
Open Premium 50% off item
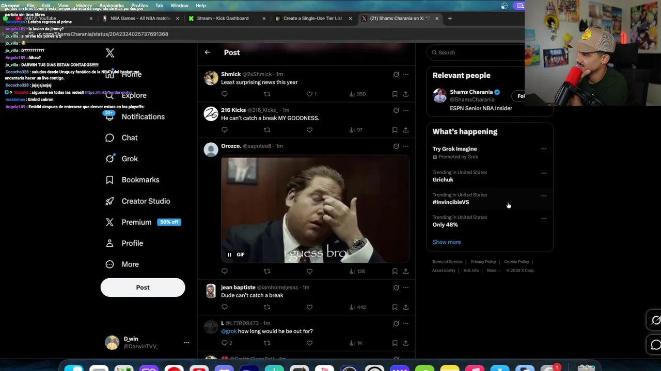[143, 222]
